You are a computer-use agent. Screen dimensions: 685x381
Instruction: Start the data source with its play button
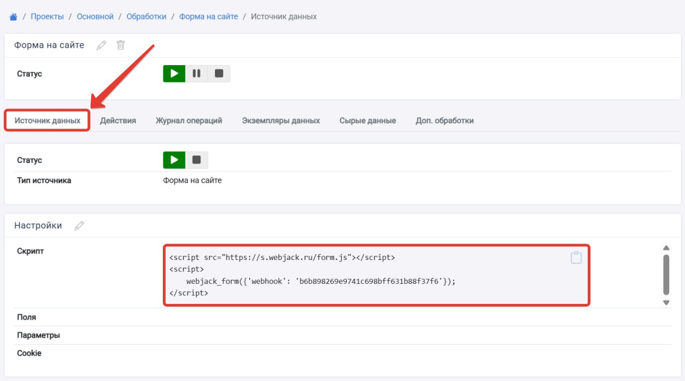tap(174, 160)
